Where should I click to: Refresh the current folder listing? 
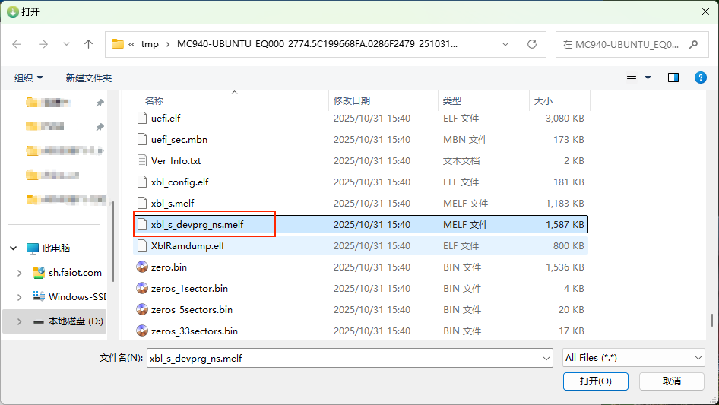(532, 44)
